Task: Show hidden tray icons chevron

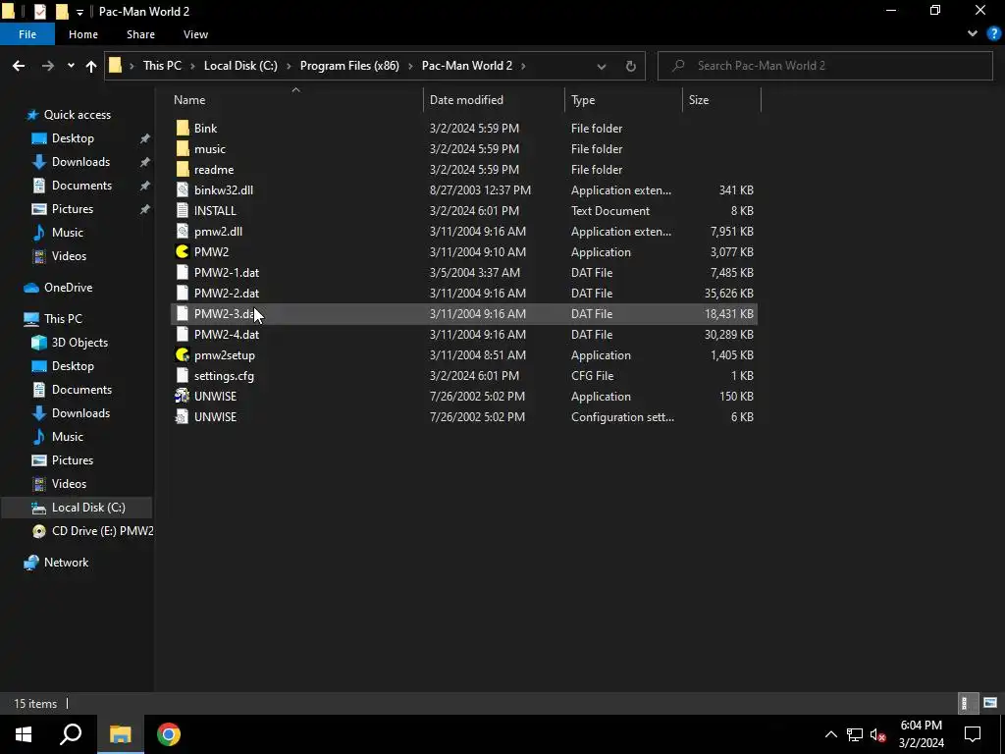Action: (830, 734)
